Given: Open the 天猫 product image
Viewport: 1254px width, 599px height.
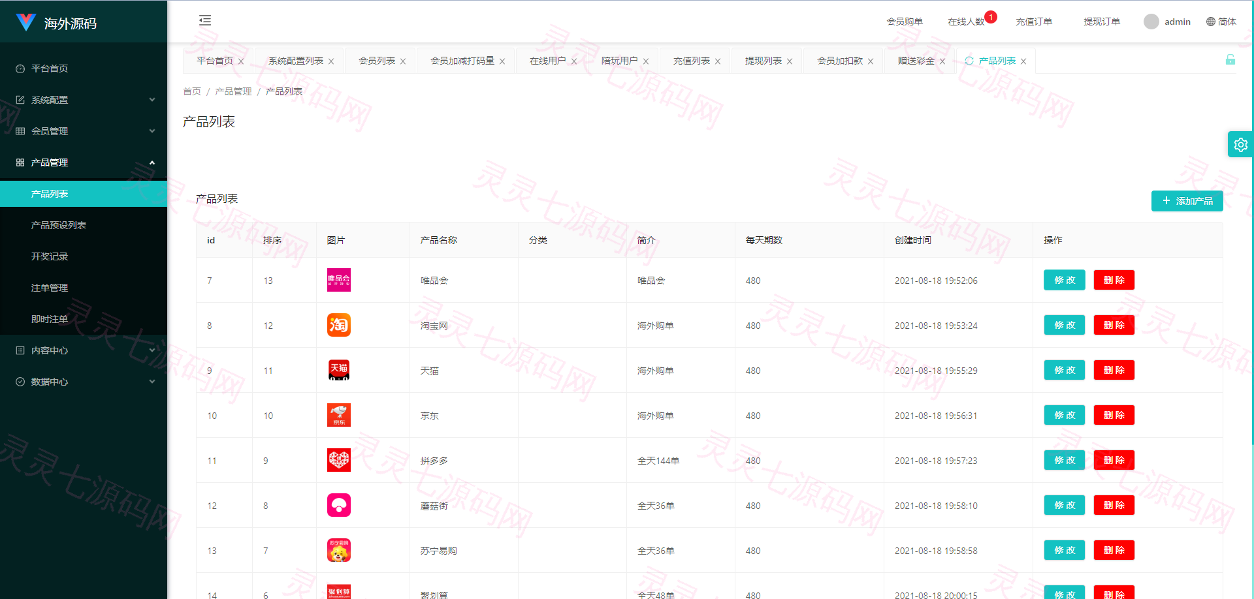Looking at the screenshot, I should tap(339, 370).
